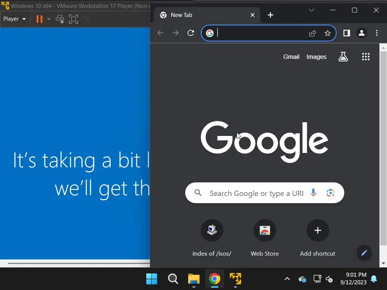The width and height of the screenshot is (387, 290).
Task: Share this page from the address bar
Action: (x=313, y=33)
